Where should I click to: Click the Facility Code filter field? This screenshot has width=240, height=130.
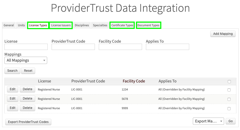click(x=120, y=47)
